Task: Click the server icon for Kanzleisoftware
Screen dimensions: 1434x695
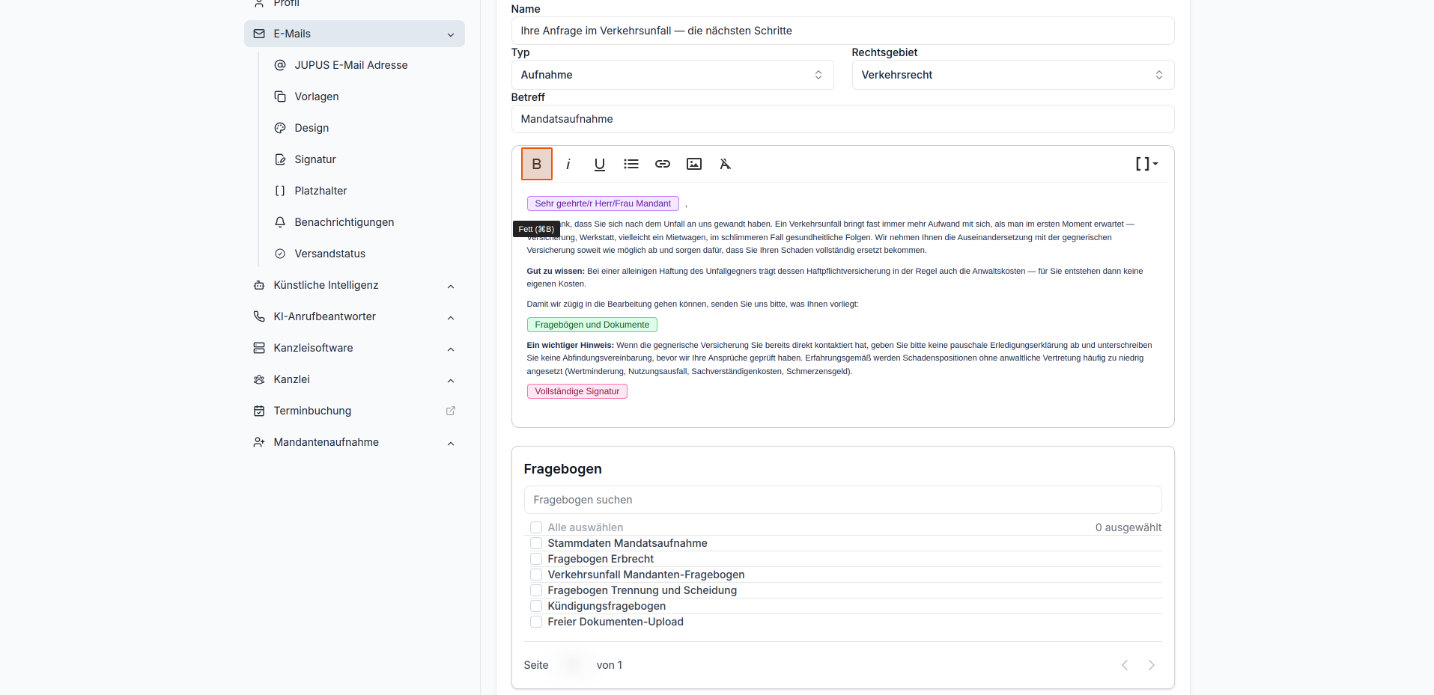Action: pyautogui.click(x=259, y=348)
